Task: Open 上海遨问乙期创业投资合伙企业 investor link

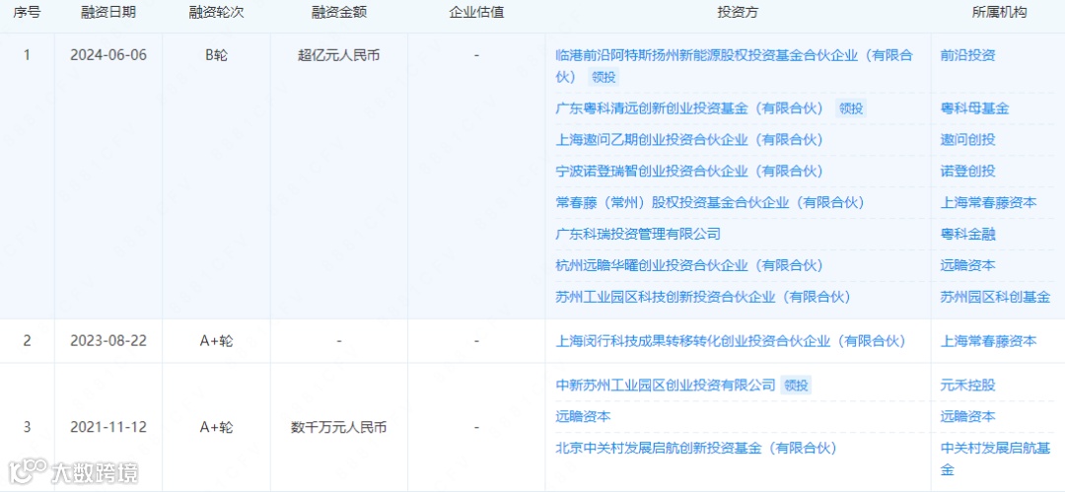Action: 689,139
